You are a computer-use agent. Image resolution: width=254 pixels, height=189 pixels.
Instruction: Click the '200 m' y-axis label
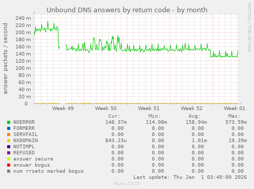tap(23, 32)
